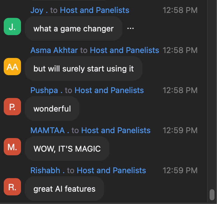The image size is (217, 204).
Task: Select the "what a game changer" message bubble
Action: [74, 29]
